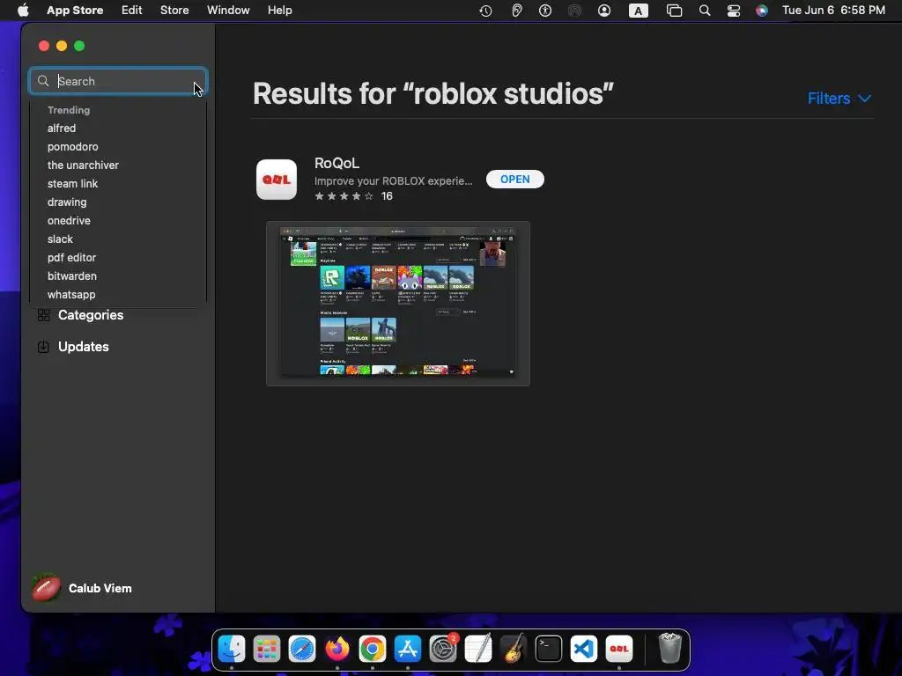Click the App Store icon in the Dock
902x676 pixels.
point(408,649)
